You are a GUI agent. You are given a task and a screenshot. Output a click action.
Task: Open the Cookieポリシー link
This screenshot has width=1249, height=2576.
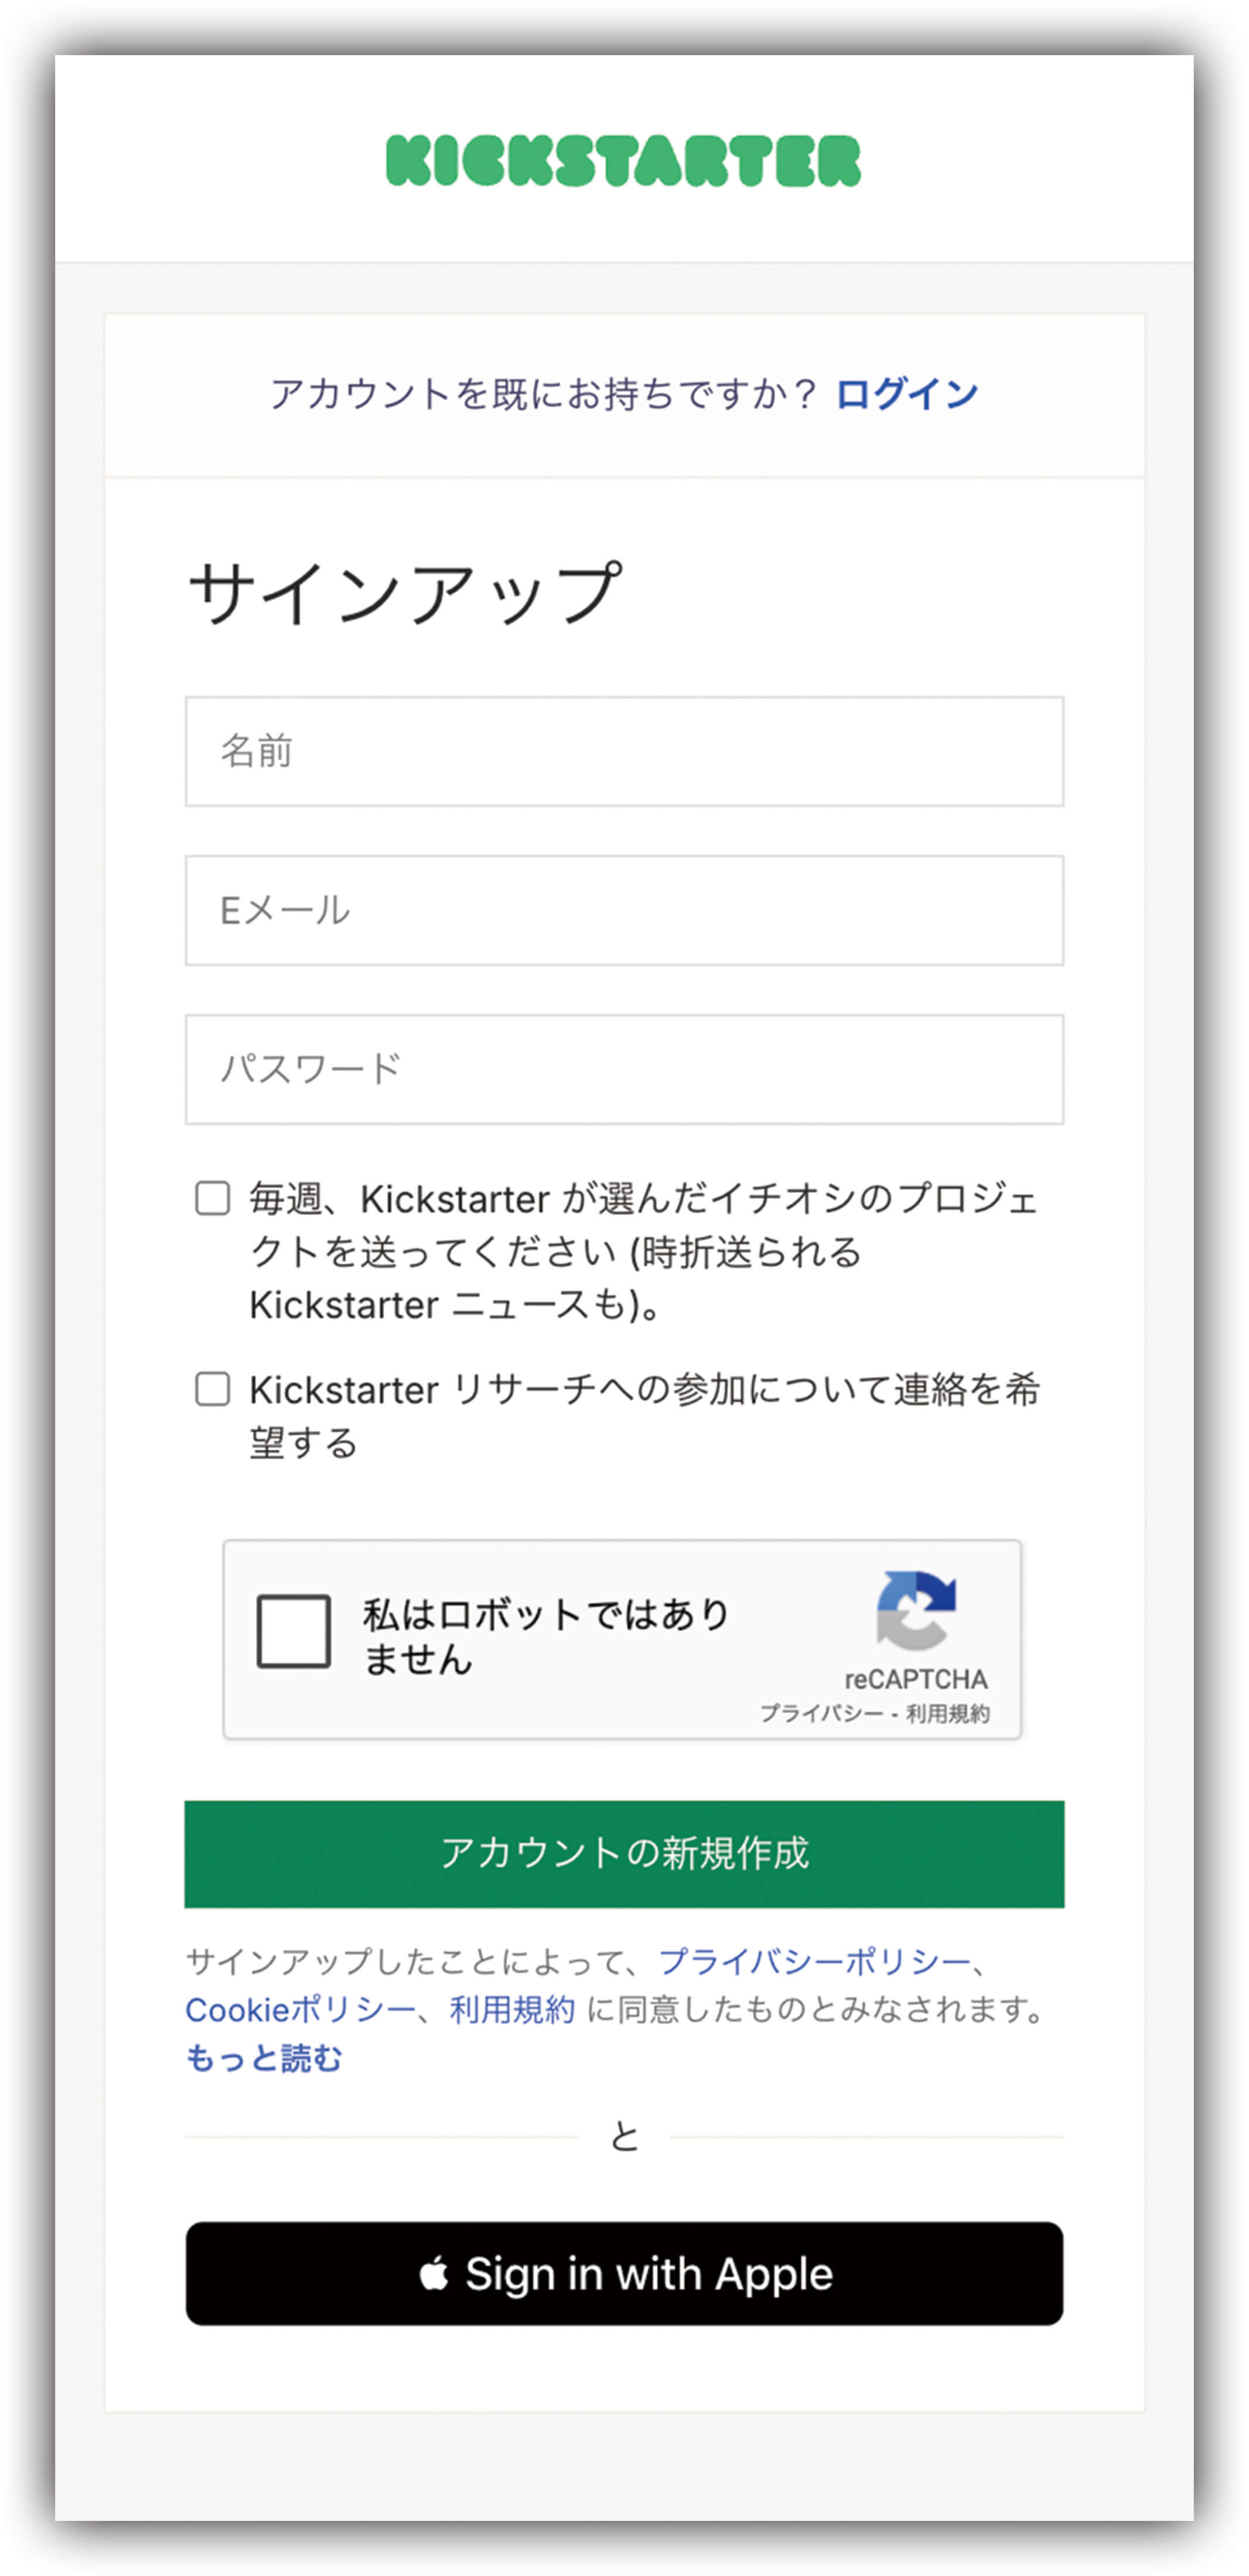click(300, 2010)
